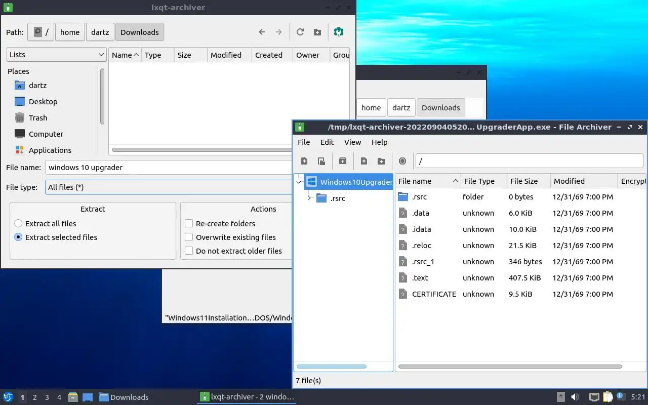Click the dartz path button in background window
Viewport: 648px width, 405px height.
pyautogui.click(x=401, y=107)
